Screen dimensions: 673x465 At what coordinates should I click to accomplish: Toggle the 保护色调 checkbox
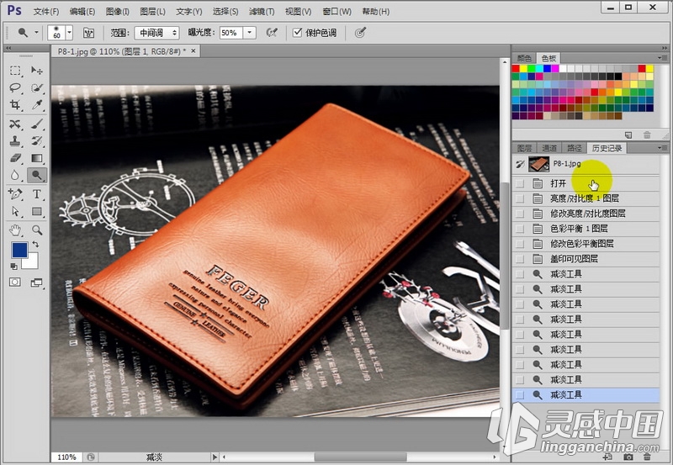(x=297, y=33)
